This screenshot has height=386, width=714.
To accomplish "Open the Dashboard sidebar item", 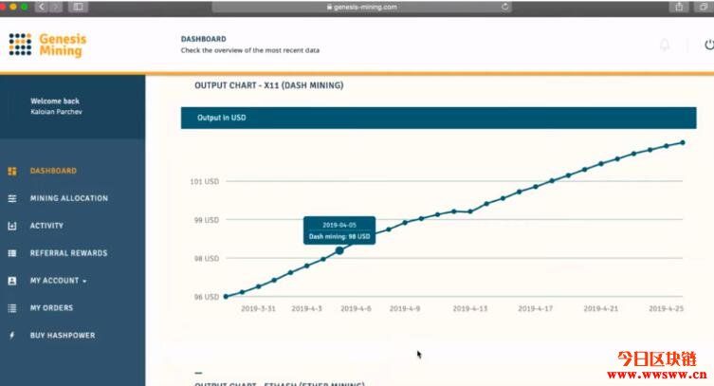I will pyautogui.click(x=53, y=171).
